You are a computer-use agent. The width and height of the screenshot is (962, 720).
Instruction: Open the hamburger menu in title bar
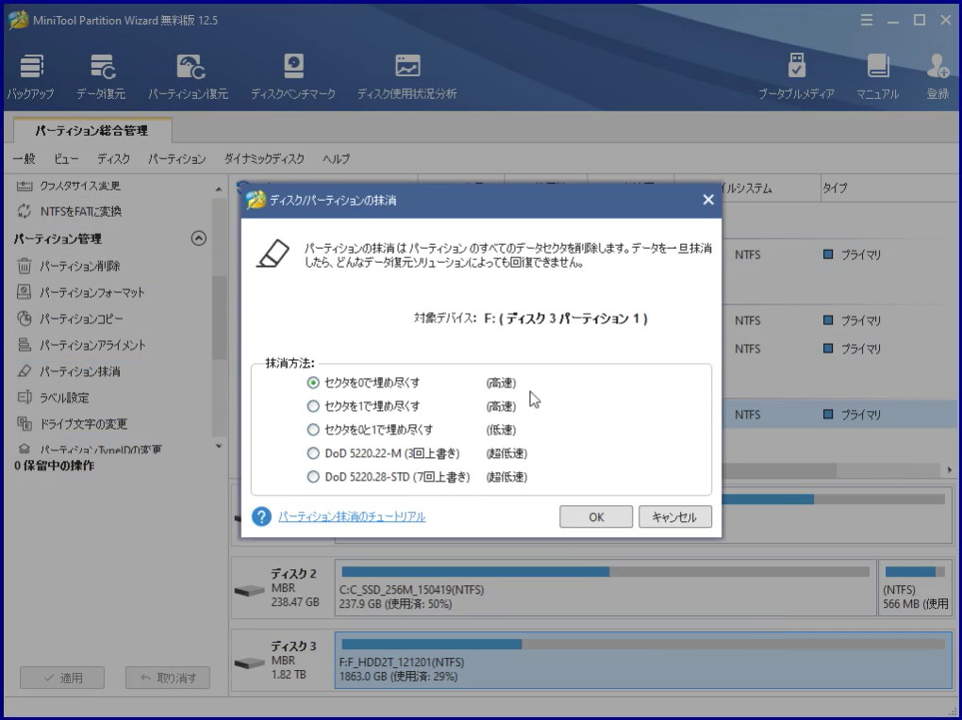coord(867,20)
